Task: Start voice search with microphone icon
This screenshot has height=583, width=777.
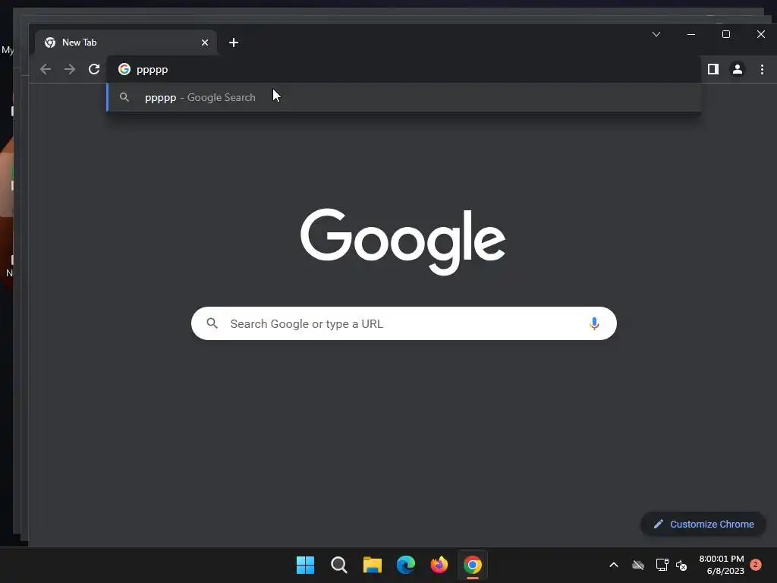Action: click(594, 323)
